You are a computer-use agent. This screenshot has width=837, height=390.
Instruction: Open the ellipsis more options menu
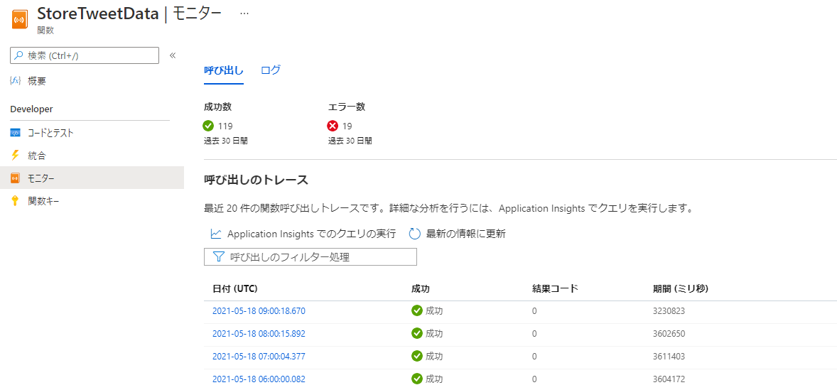[244, 14]
